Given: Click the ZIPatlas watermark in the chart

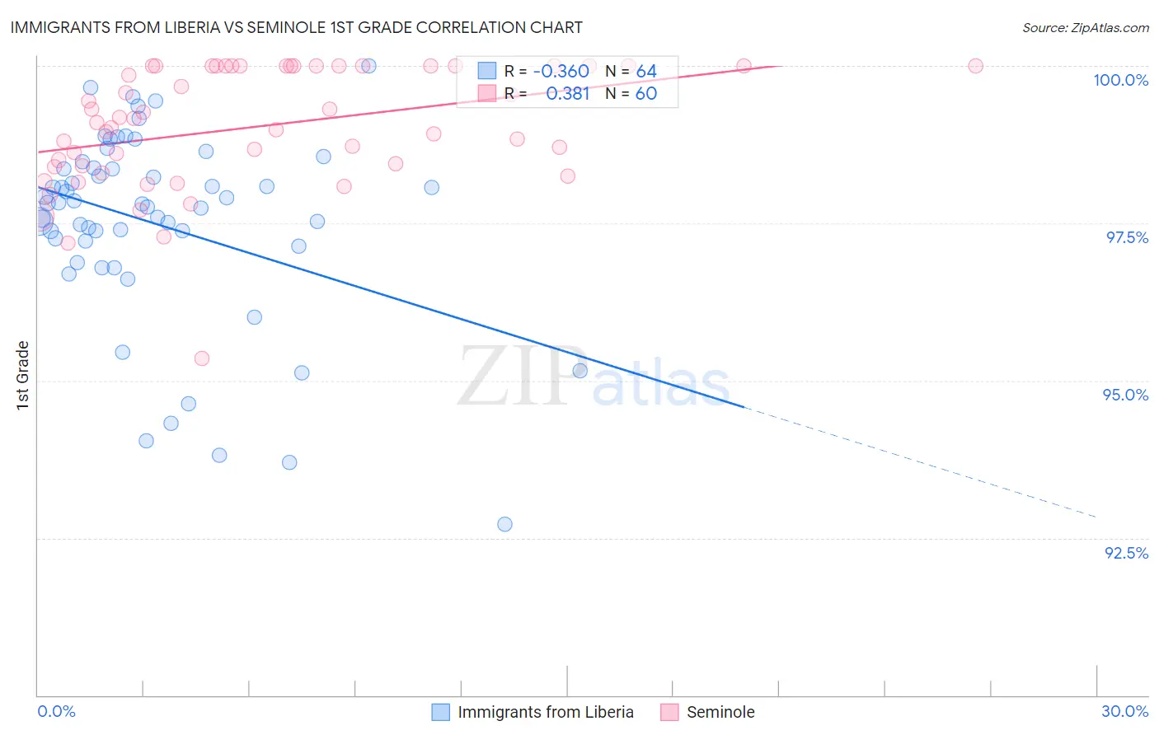Looking at the screenshot, I should (x=594, y=377).
